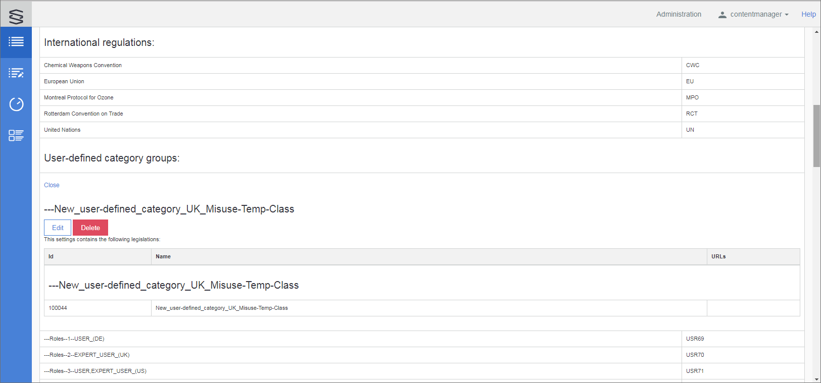Screen dimensions: 821x383
Task: Select the Montreal Protocol for Ozone row
Action: pyautogui.click(x=79, y=97)
